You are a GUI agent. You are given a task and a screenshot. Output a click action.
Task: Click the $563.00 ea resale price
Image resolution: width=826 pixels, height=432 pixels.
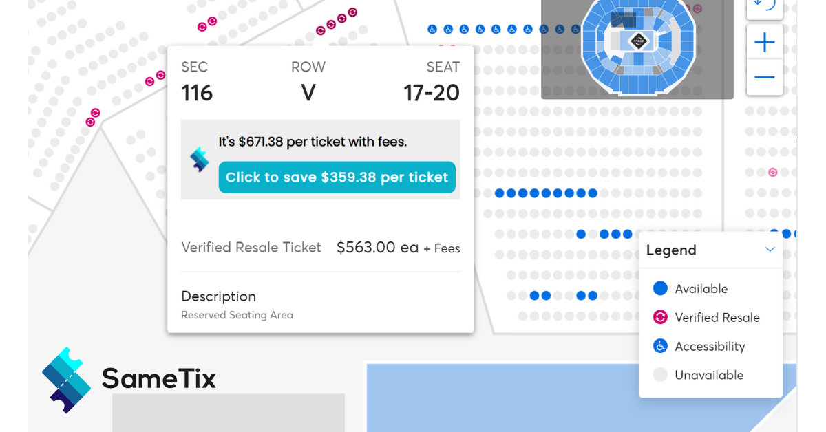pyautogui.click(x=377, y=248)
